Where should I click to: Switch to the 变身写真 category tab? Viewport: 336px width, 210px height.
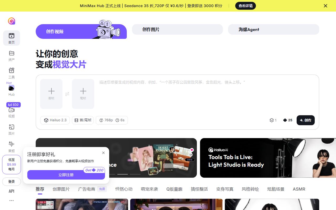[225, 189]
